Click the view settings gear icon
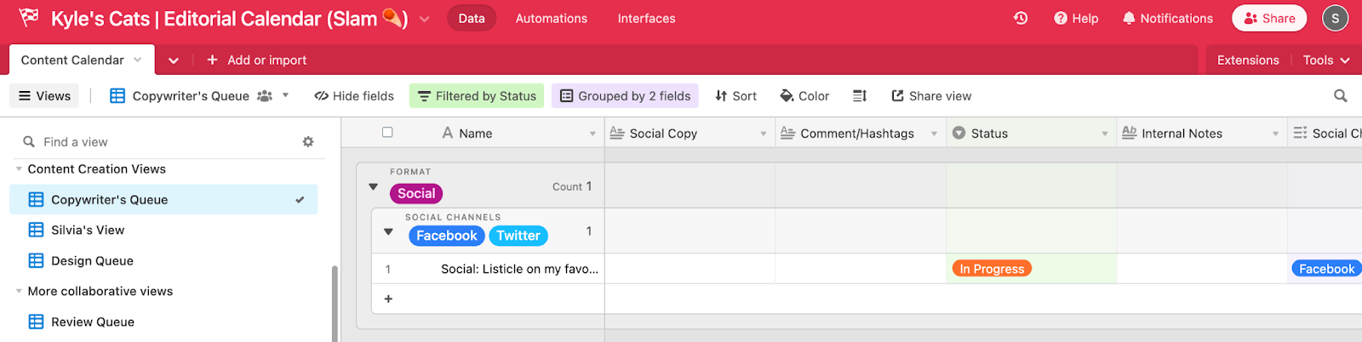Screen dimensions: 1362x342 tap(308, 142)
